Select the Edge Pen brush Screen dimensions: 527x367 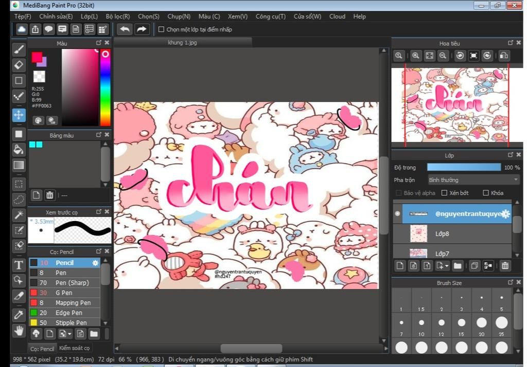tap(64, 313)
